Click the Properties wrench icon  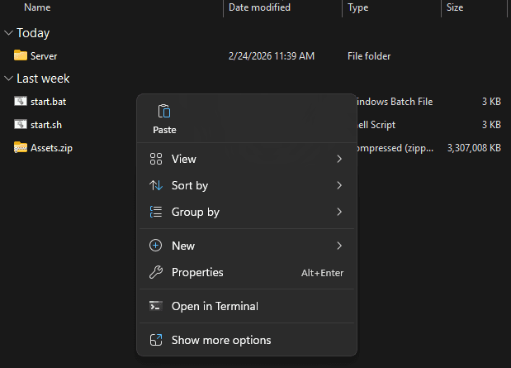(x=155, y=272)
